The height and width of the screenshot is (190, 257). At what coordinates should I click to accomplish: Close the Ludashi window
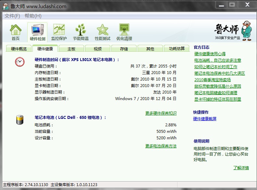(x=247, y=5)
